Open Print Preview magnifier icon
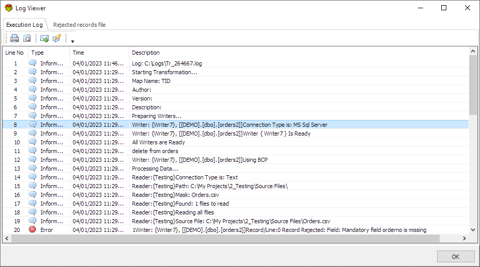The image size is (480, 267). [x=27, y=38]
